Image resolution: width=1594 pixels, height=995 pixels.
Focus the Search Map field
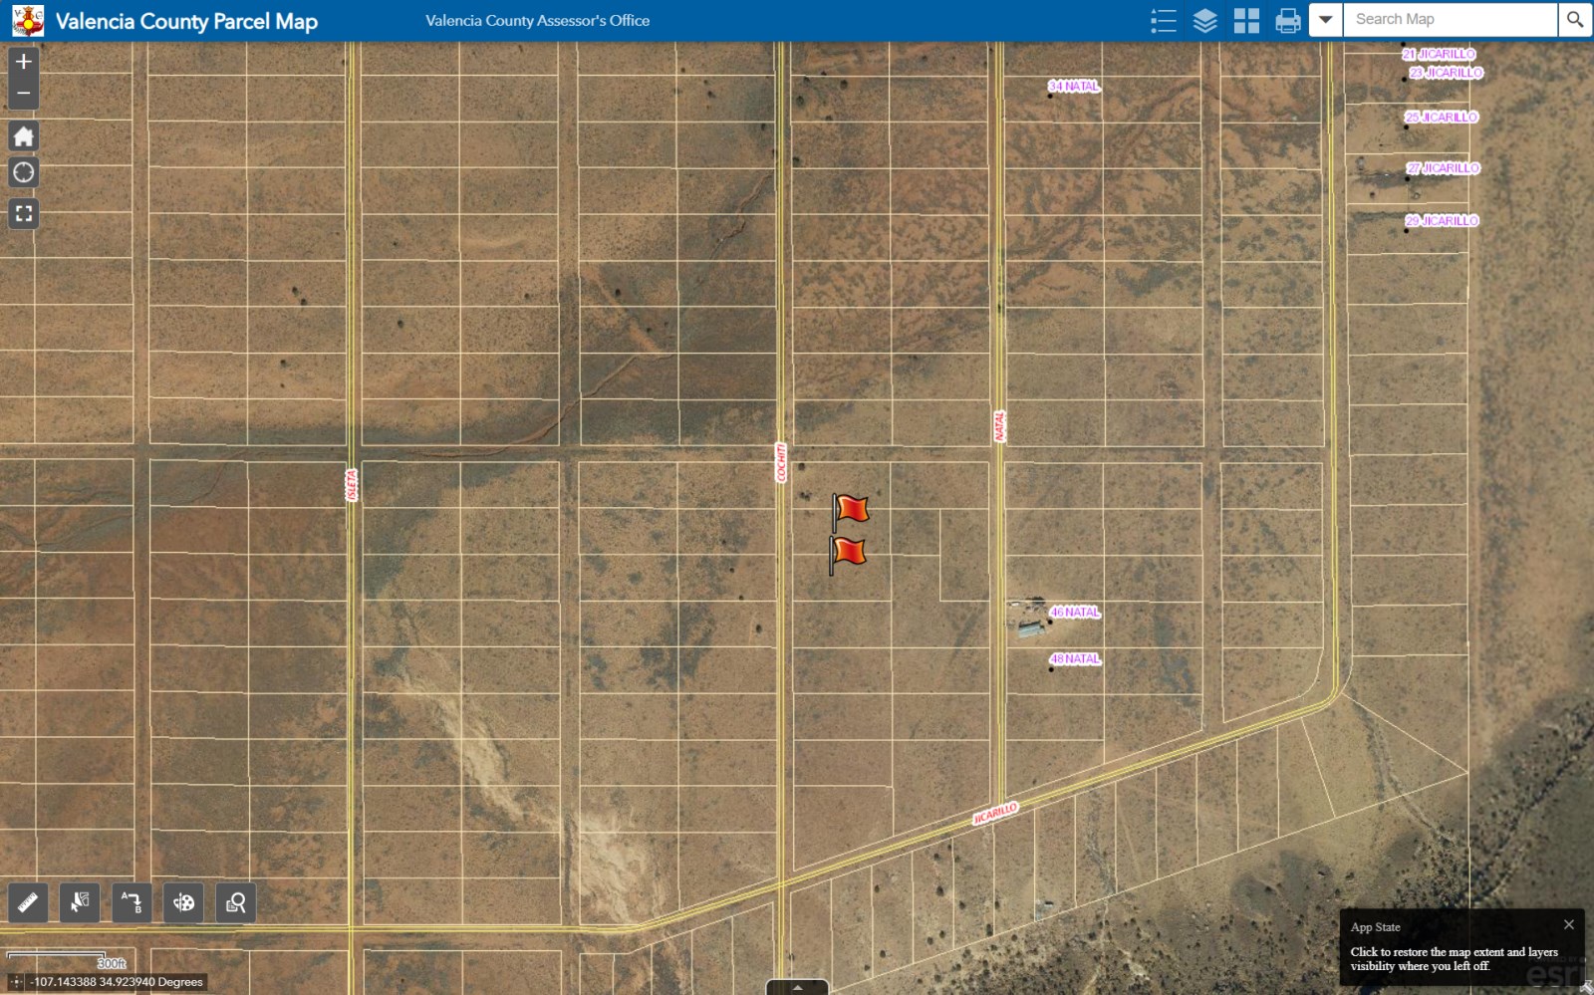(1450, 20)
